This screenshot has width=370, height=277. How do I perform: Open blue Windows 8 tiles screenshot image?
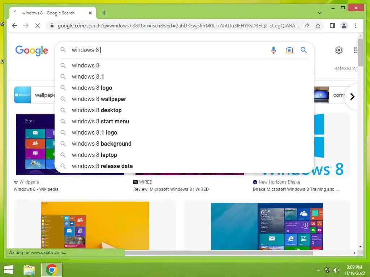click(267, 226)
